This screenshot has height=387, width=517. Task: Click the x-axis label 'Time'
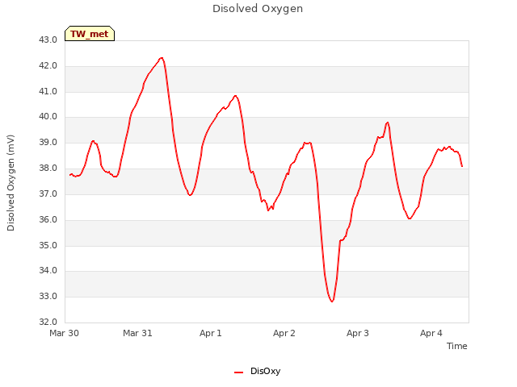tap(456, 346)
